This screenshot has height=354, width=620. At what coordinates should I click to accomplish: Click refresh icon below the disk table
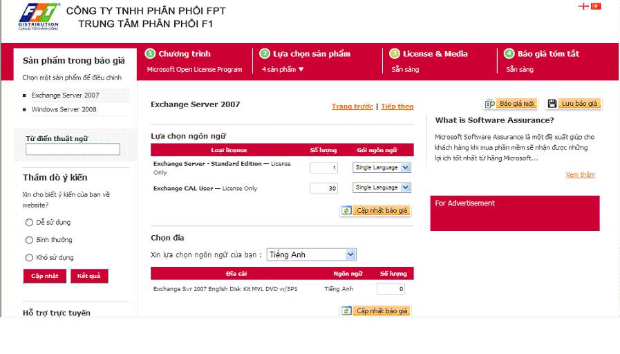click(x=347, y=311)
